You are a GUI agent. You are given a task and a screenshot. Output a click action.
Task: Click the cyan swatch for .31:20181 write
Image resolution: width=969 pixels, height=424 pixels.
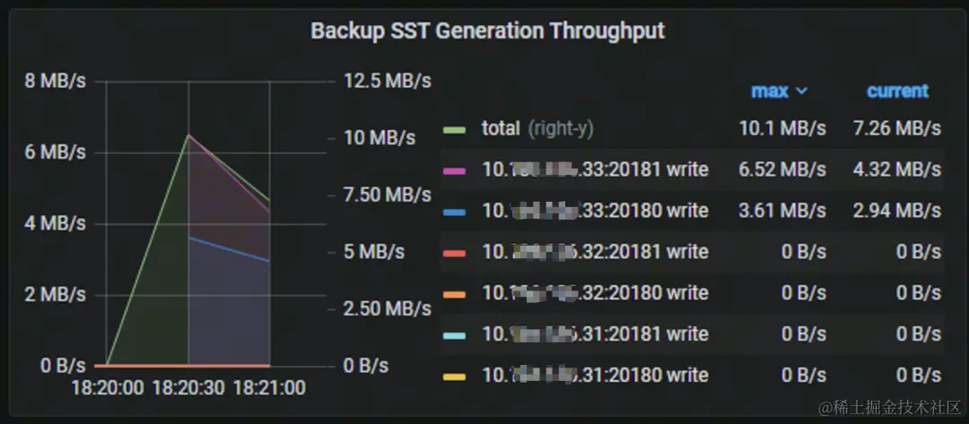(455, 335)
